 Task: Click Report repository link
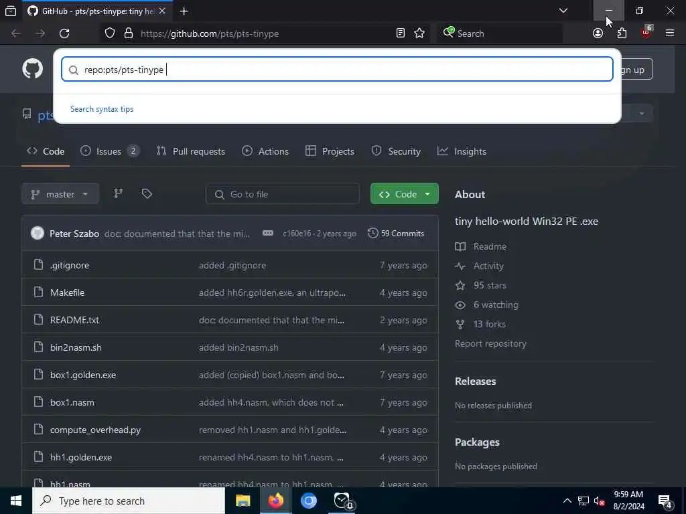click(490, 343)
